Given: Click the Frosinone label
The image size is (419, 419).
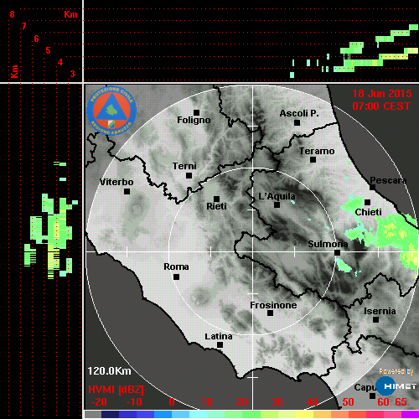Looking at the screenshot, I should [x=273, y=305].
